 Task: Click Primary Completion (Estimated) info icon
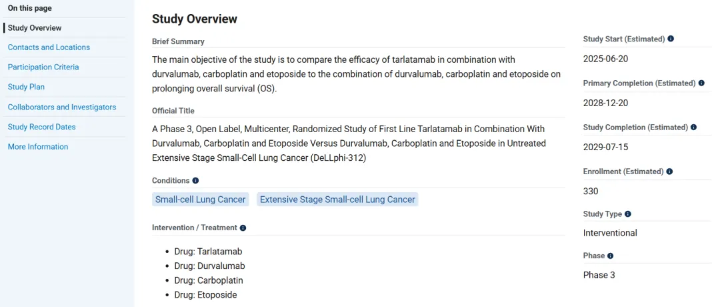(x=701, y=83)
